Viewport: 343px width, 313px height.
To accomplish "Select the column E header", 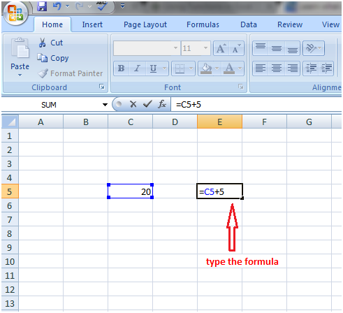I will coord(219,122).
